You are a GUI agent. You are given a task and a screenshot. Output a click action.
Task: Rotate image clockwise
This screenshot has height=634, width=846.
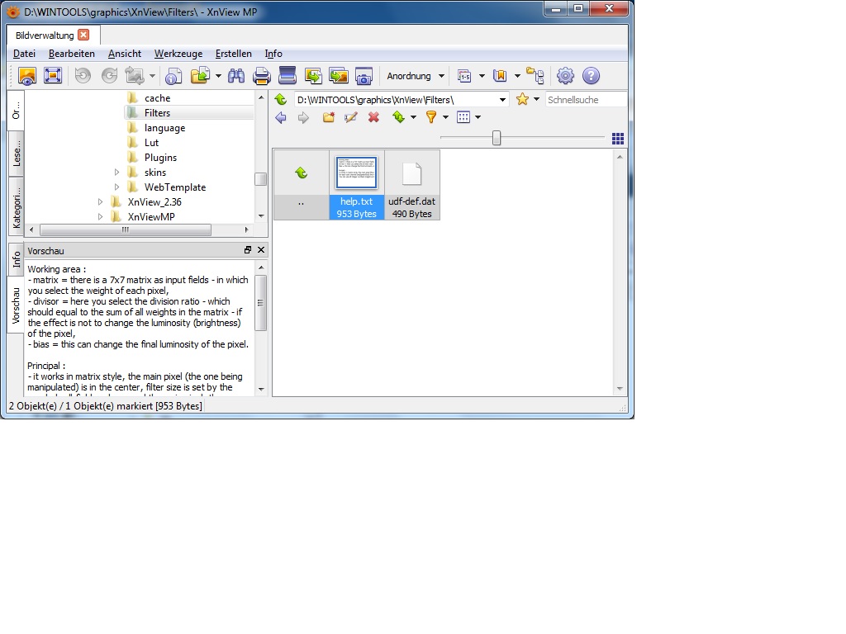[x=110, y=76]
